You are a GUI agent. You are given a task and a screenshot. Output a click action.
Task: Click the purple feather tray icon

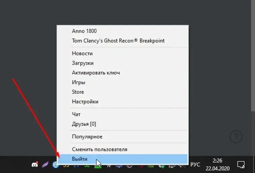tap(45, 165)
